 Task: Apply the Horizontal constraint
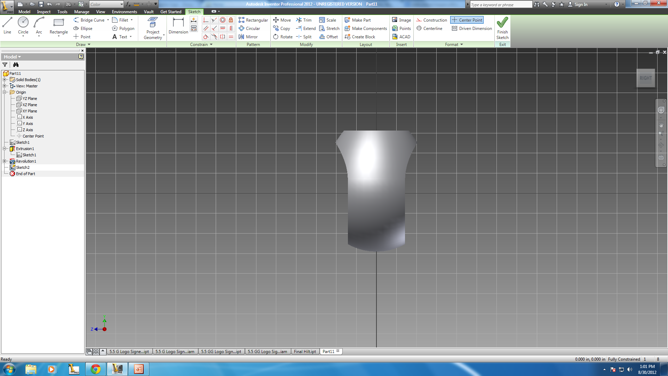(222, 28)
